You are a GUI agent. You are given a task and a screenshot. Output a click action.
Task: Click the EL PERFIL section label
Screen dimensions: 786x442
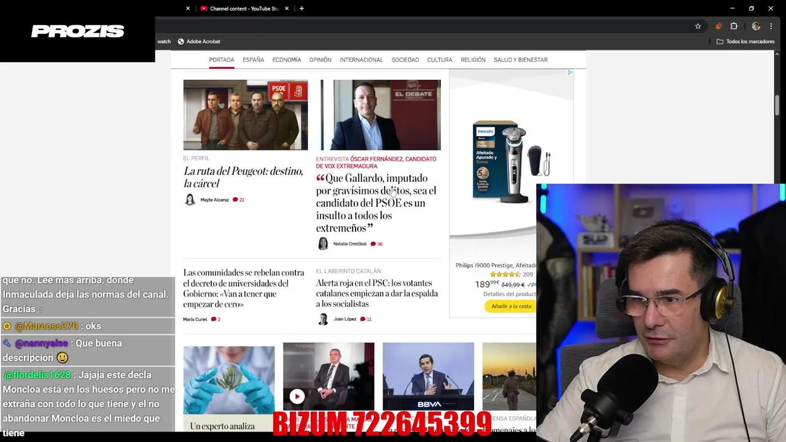click(x=196, y=158)
